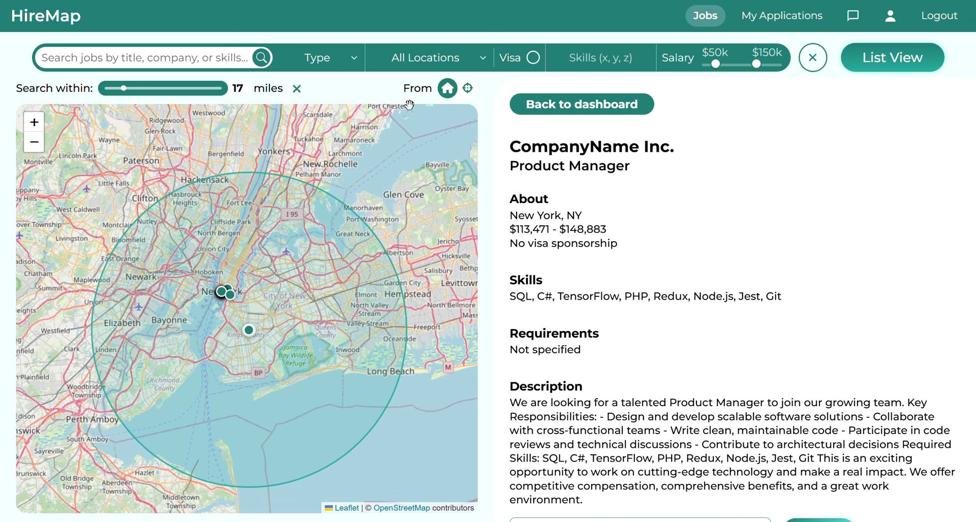Open the All Locations dropdown
The height and width of the screenshot is (522, 976).
tap(438, 58)
